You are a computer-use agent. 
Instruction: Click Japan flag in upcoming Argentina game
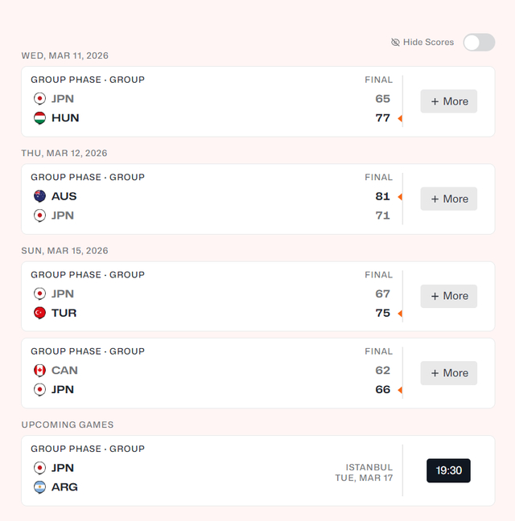click(x=39, y=468)
